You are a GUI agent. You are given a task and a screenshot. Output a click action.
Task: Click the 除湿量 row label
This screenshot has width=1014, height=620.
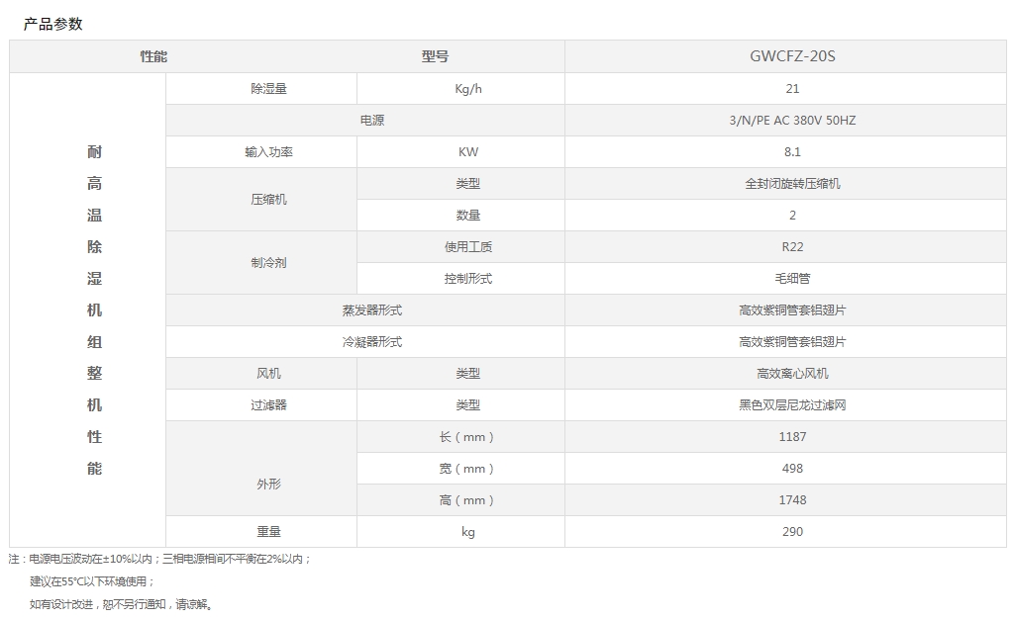pos(268,89)
